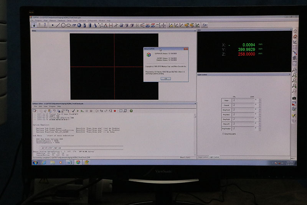This screenshot has width=307, height=205.
Task: Click the light bulb icon in right sidebar
Action: [x=294, y=121]
